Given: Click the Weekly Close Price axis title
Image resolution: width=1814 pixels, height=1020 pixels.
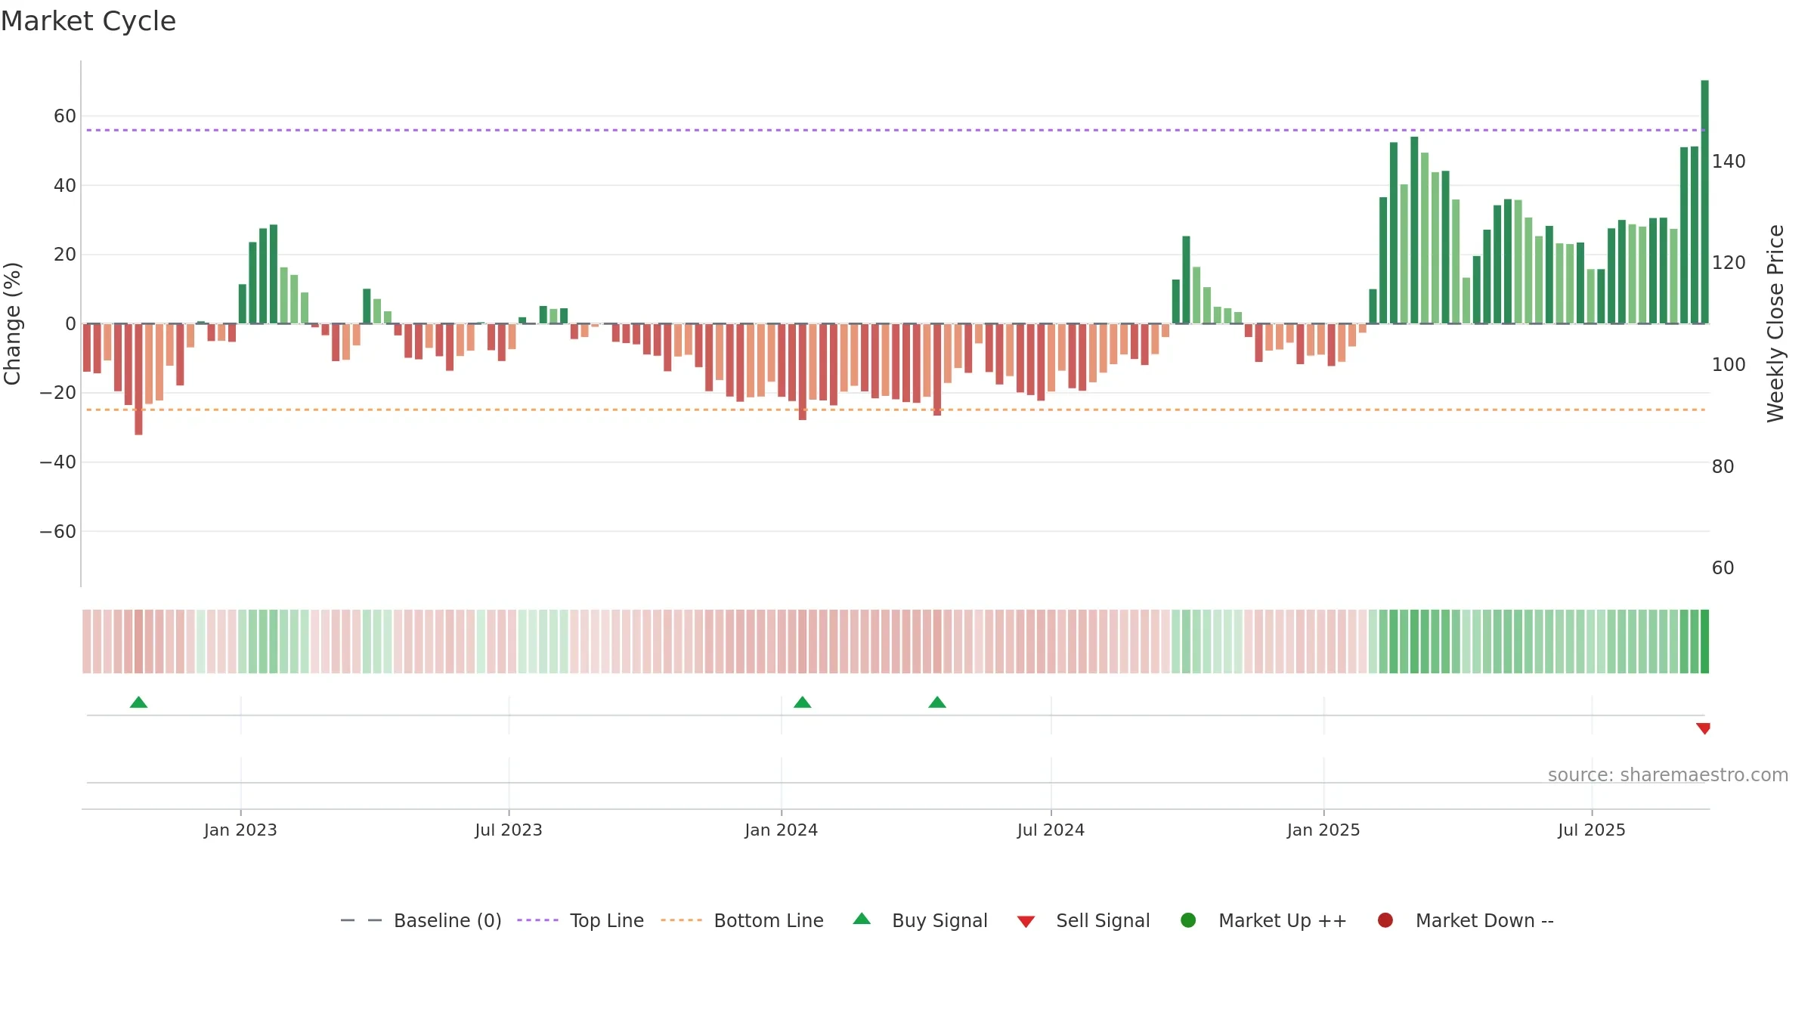Looking at the screenshot, I should coord(1775,323).
